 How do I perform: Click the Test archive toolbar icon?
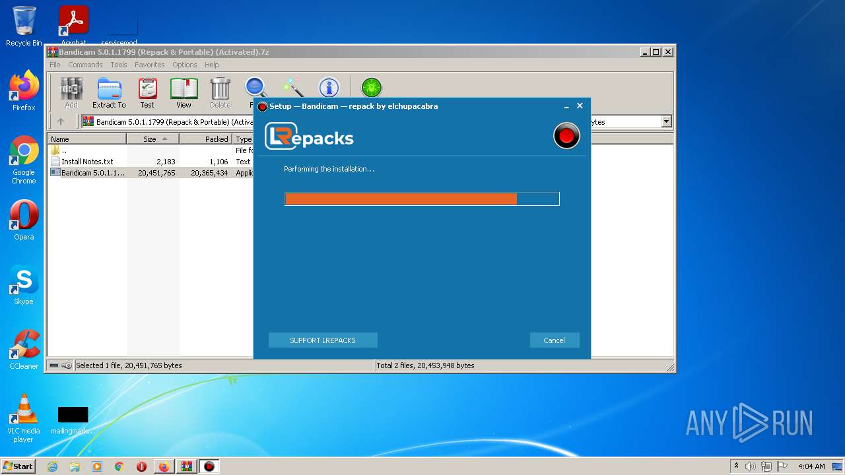147,92
